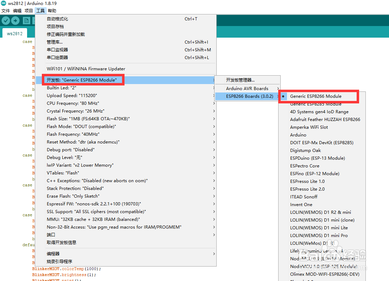Expand the Builtin Led submenu arrow
Image resolution: width=389 pixels, height=281 pixels.
(x=214, y=88)
